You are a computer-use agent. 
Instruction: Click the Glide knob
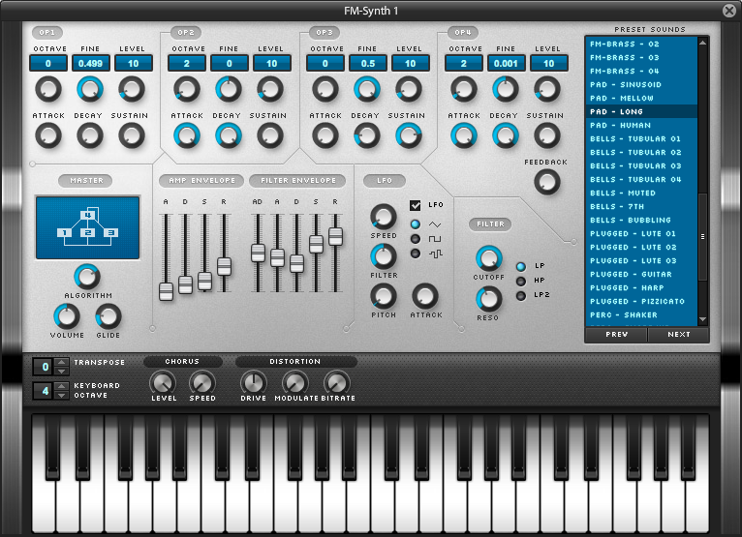(x=108, y=316)
